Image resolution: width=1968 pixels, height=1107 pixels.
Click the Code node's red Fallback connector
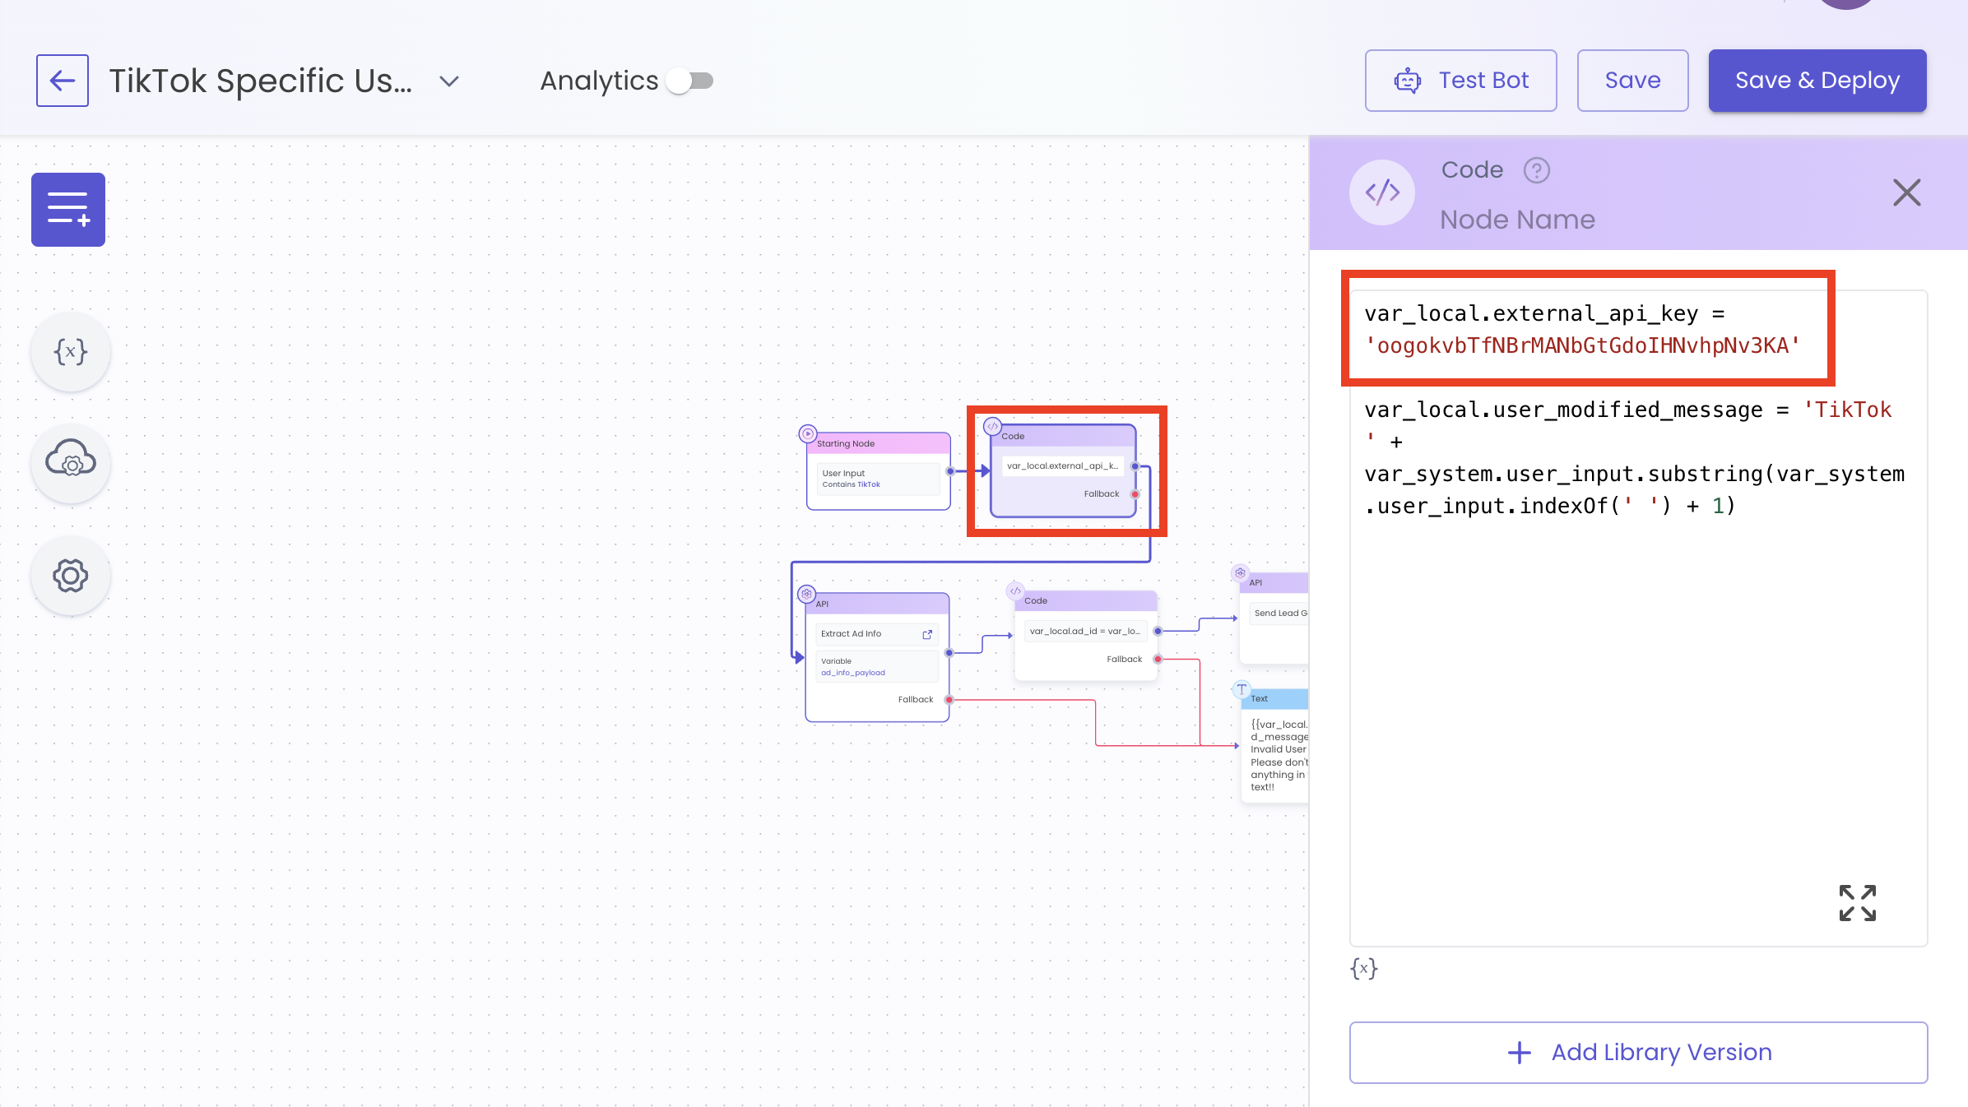point(1135,494)
